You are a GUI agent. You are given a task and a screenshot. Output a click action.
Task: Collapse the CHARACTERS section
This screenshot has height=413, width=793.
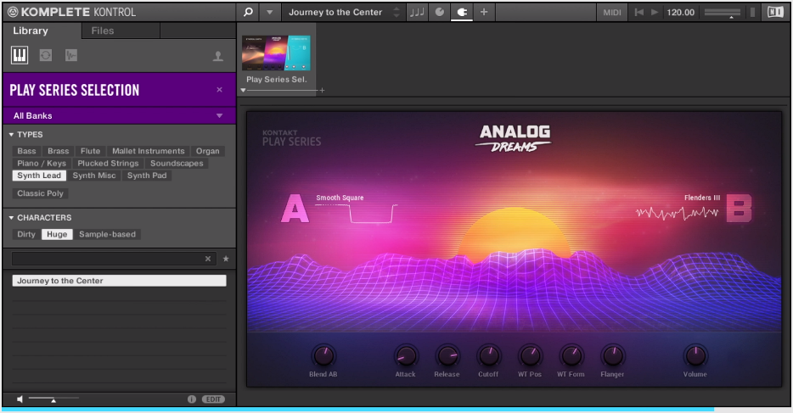[x=11, y=218]
